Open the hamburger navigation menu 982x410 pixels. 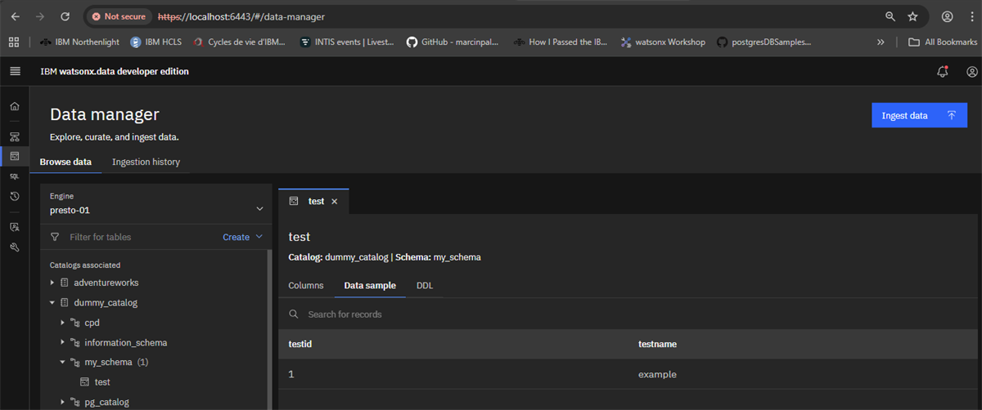(15, 71)
